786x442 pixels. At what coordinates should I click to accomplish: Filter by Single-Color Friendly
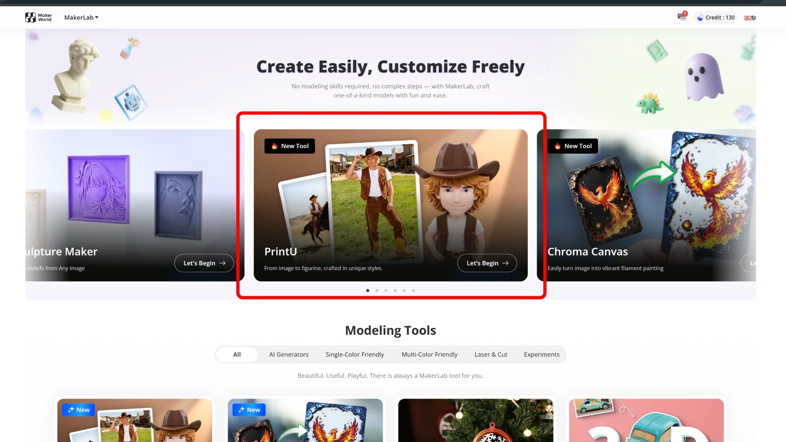click(355, 354)
